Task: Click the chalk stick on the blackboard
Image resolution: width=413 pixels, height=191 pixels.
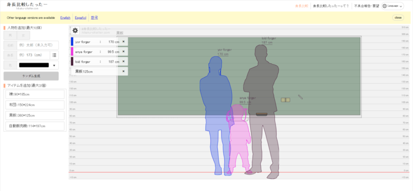Action: 300,97
